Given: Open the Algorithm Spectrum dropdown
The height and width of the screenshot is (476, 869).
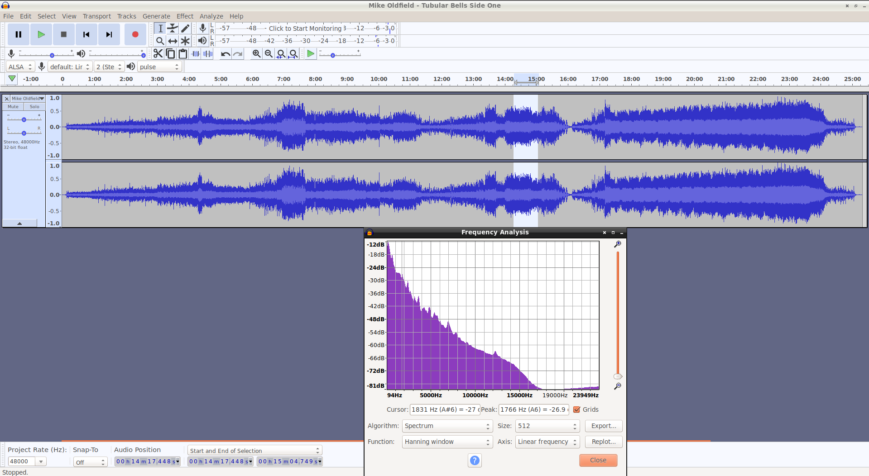Looking at the screenshot, I should point(447,426).
